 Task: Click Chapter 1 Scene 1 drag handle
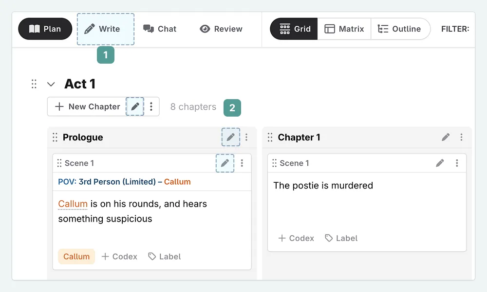pyautogui.click(x=274, y=163)
